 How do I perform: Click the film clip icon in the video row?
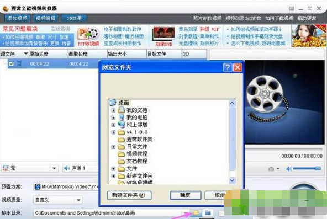[x=19, y=63]
